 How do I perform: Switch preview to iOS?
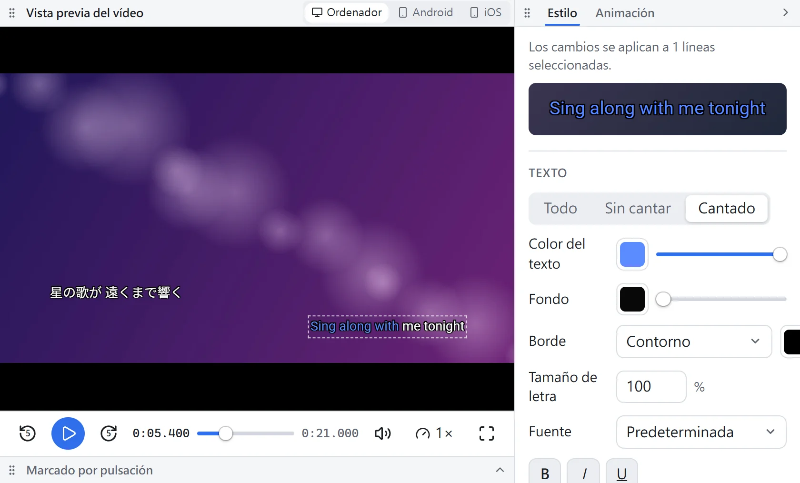click(x=486, y=12)
